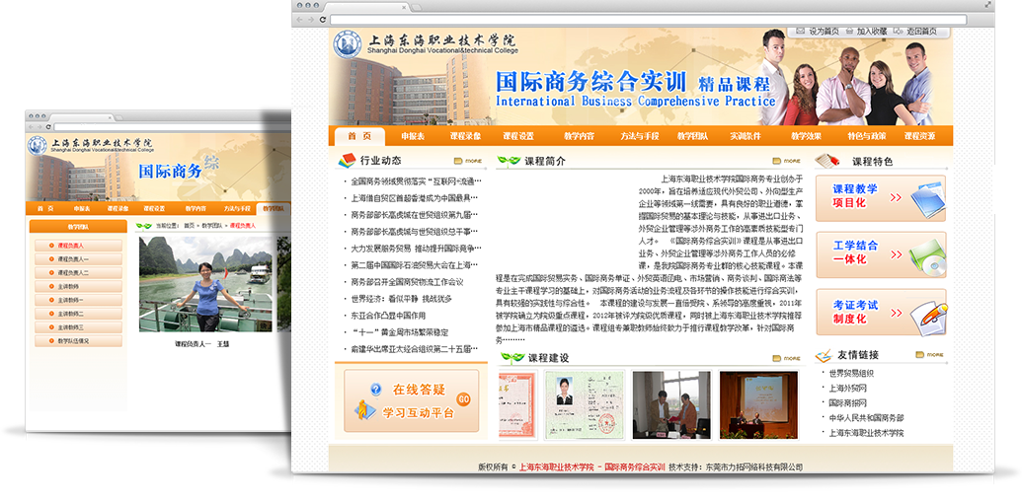Click the orange GO button in 在线答疑 banner

tap(464, 398)
